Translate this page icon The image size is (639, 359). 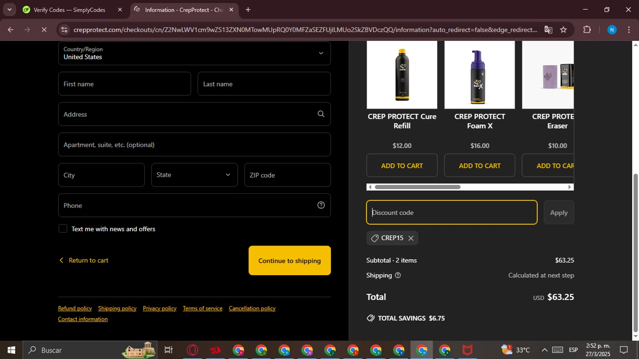click(x=548, y=30)
